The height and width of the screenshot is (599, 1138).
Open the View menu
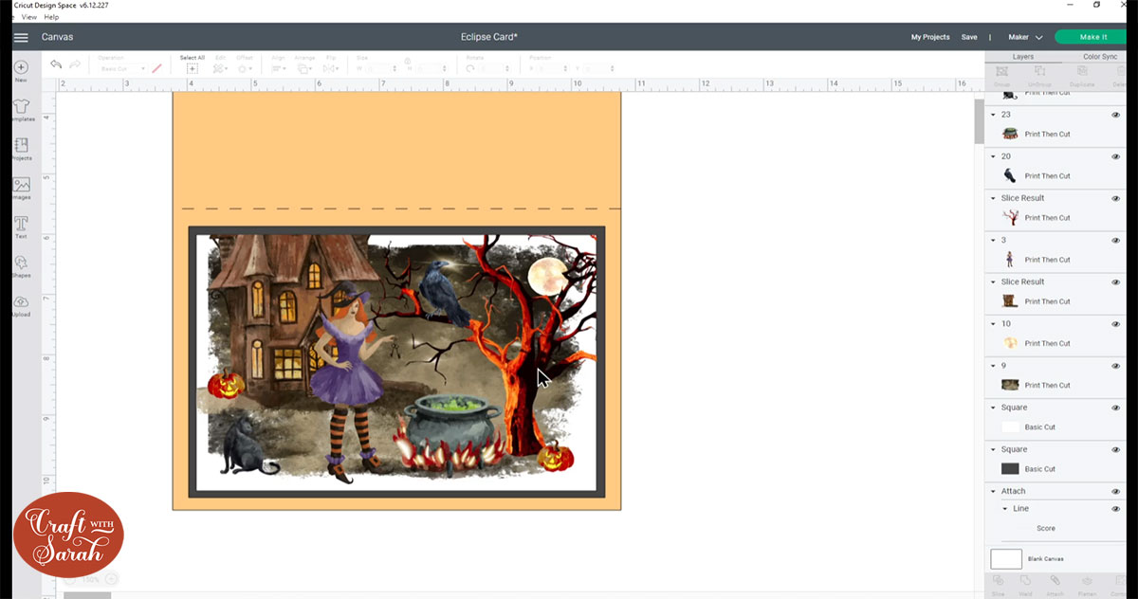tap(28, 17)
